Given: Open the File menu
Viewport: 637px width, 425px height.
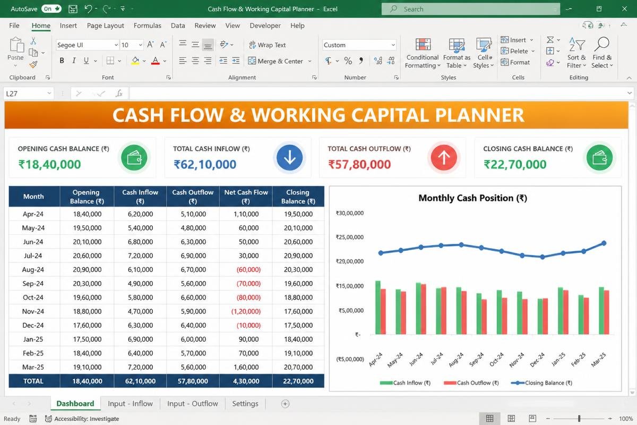Looking at the screenshot, I should click(x=14, y=25).
